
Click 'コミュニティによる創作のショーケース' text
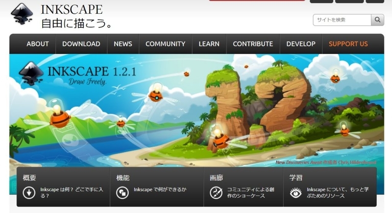(250, 192)
